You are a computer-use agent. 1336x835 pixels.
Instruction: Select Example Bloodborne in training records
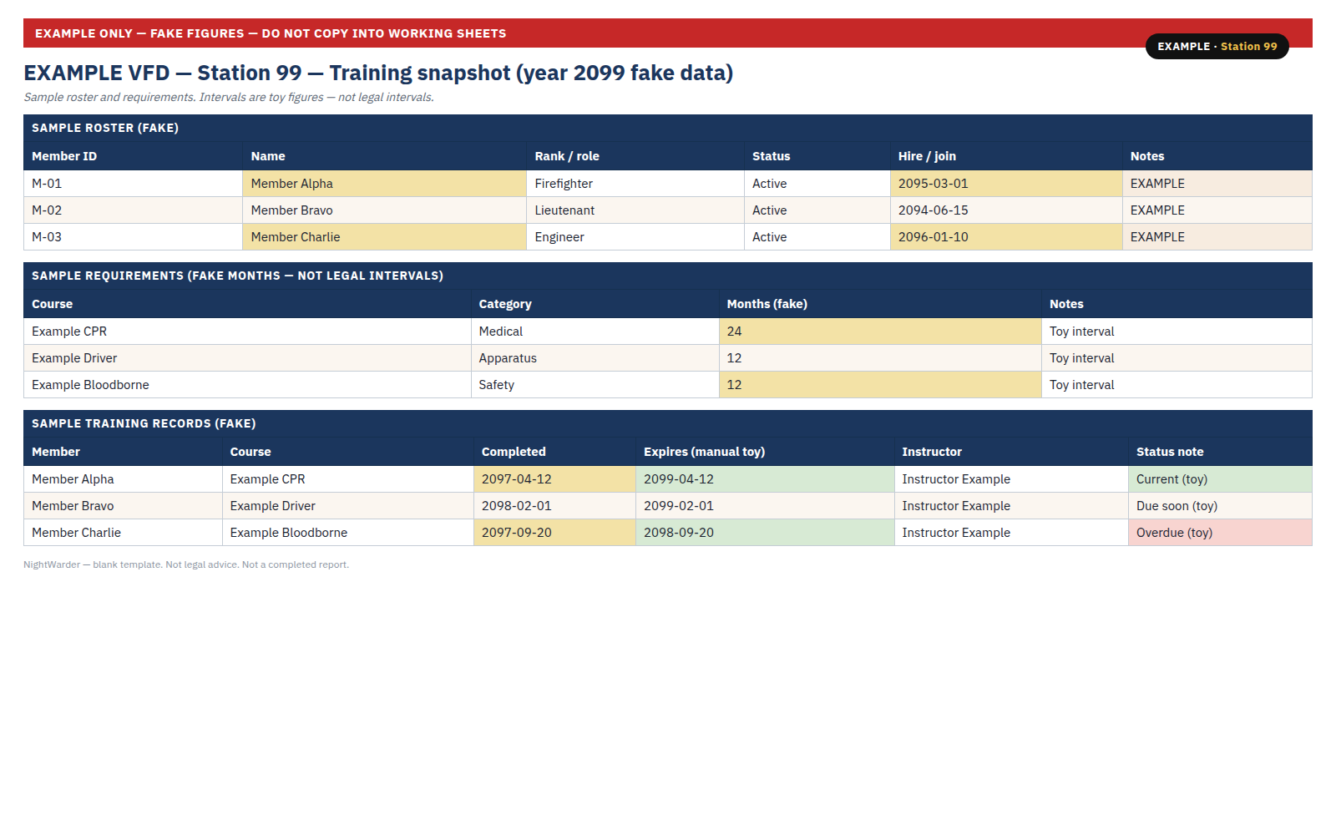point(347,533)
